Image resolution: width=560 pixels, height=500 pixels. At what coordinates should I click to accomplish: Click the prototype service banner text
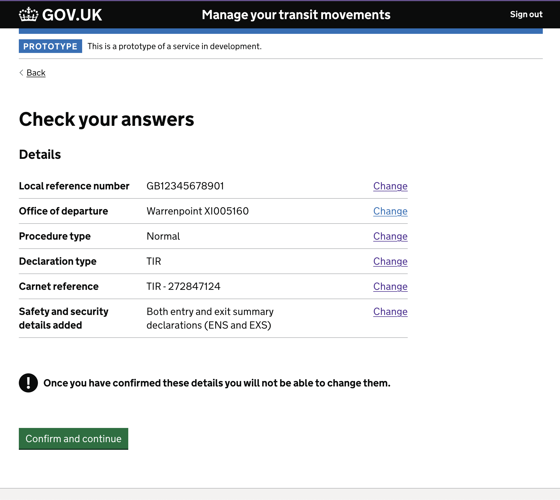click(x=174, y=46)
